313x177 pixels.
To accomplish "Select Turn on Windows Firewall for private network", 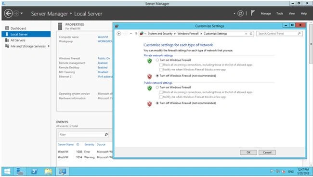I will click(157, 60).
